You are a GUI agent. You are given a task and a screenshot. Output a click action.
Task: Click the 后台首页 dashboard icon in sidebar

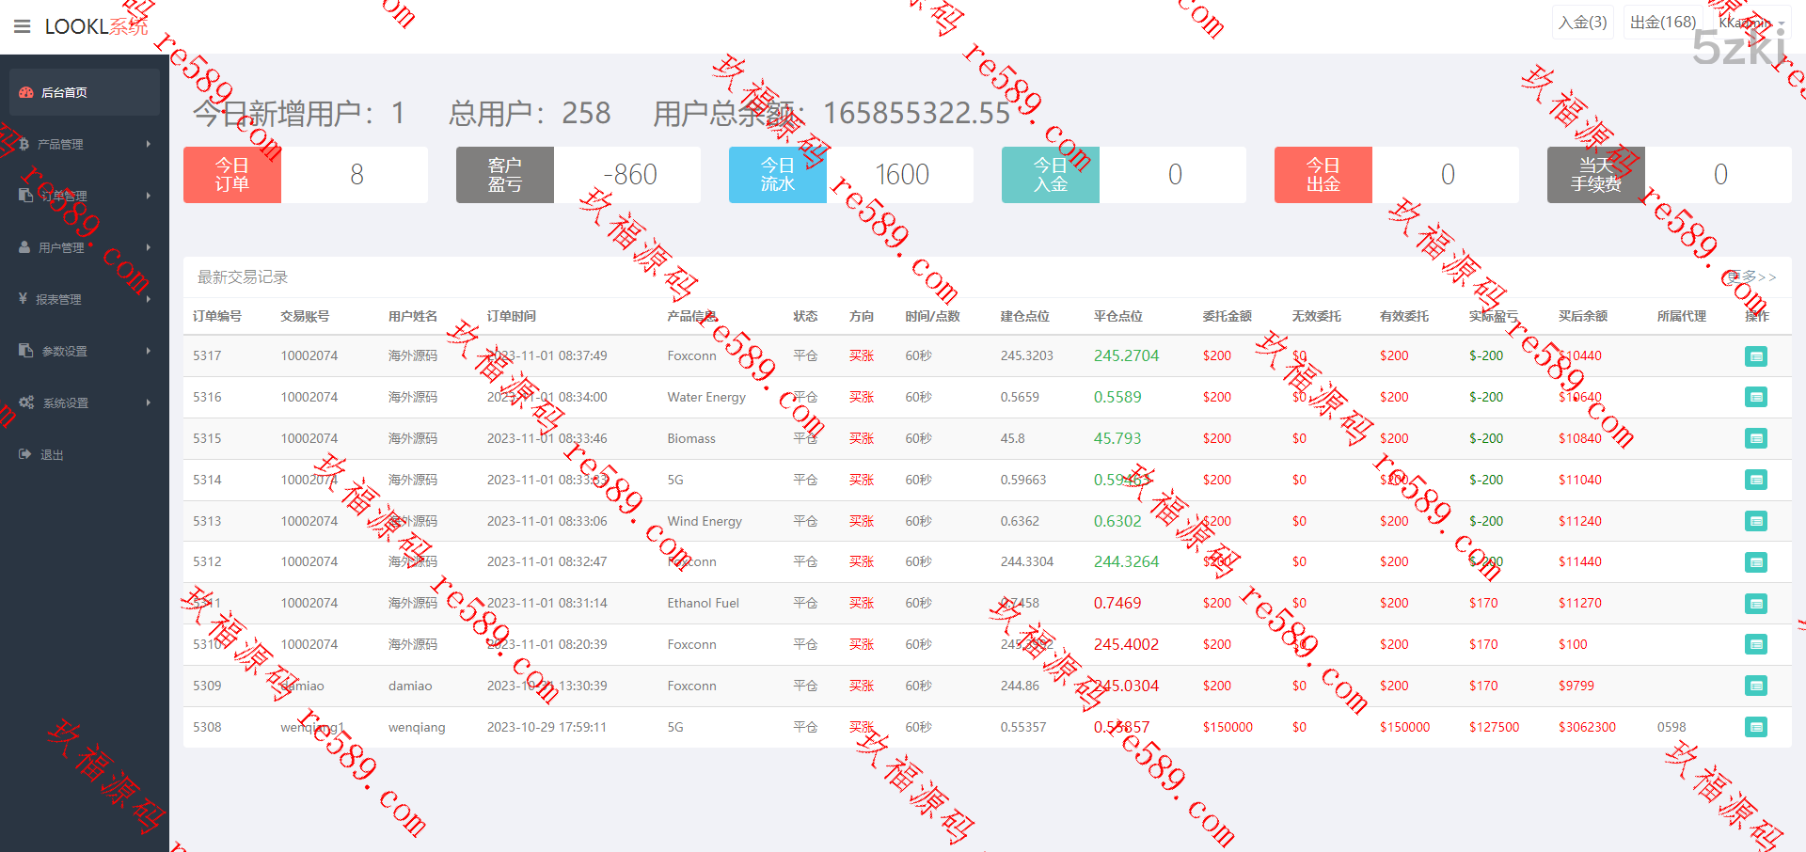(x=26, y=92)
